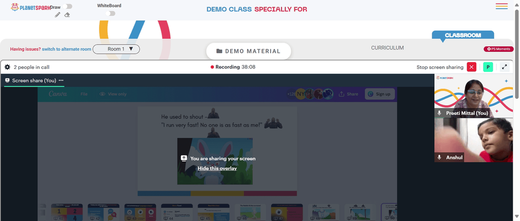Open slide thumbnail 41
This screenshot has width=520, height=221.
[67, 212]
